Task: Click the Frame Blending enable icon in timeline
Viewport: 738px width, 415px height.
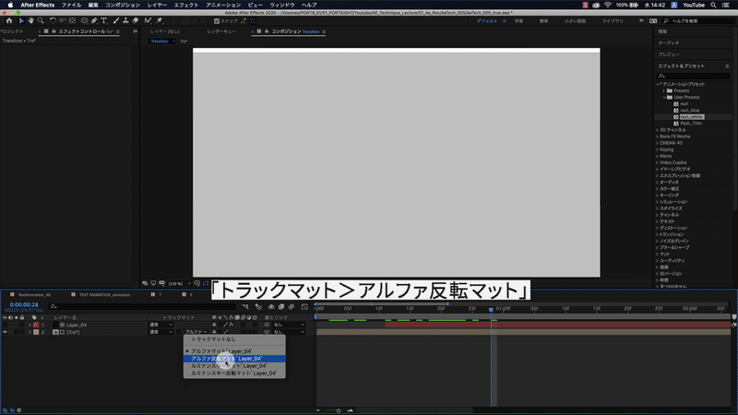Action: click(x=281, y=307)
